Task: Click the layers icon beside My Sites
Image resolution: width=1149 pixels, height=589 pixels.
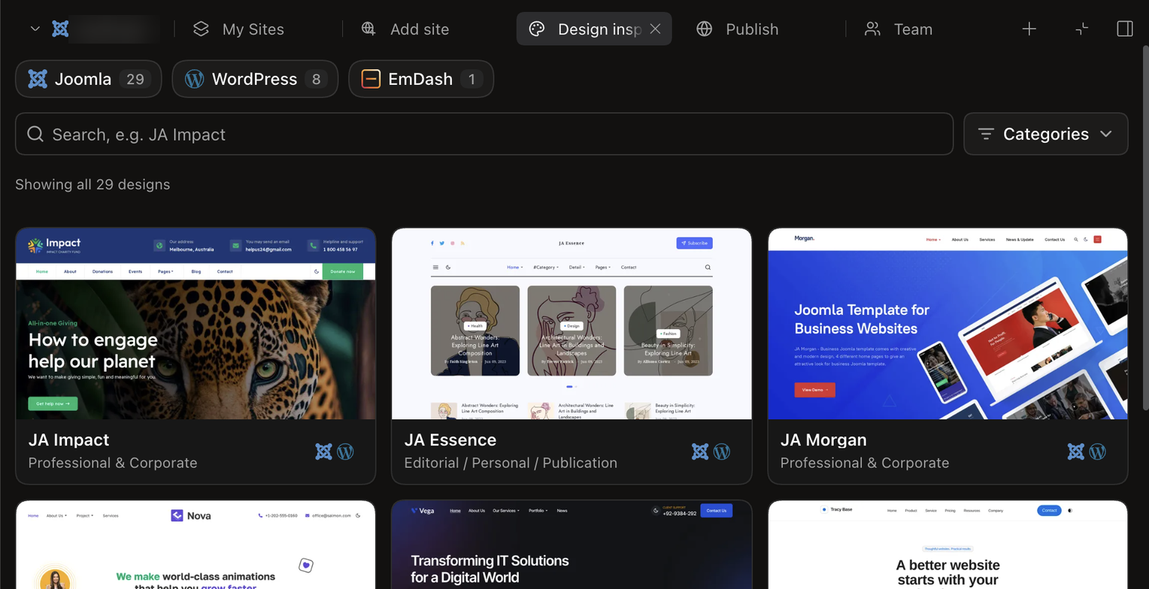Action: tap(201, 29)
